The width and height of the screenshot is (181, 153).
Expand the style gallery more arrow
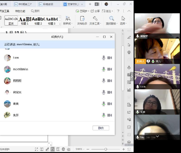pyautogui.click(x=60, y=24)
